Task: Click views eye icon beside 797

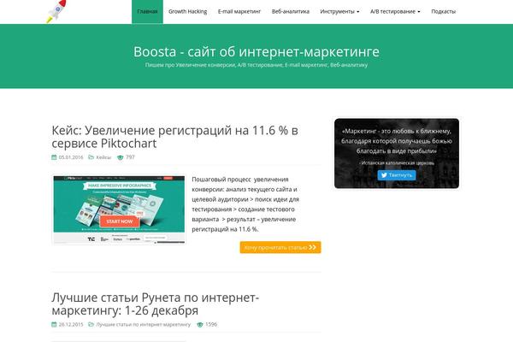Action: click(121, 157)
